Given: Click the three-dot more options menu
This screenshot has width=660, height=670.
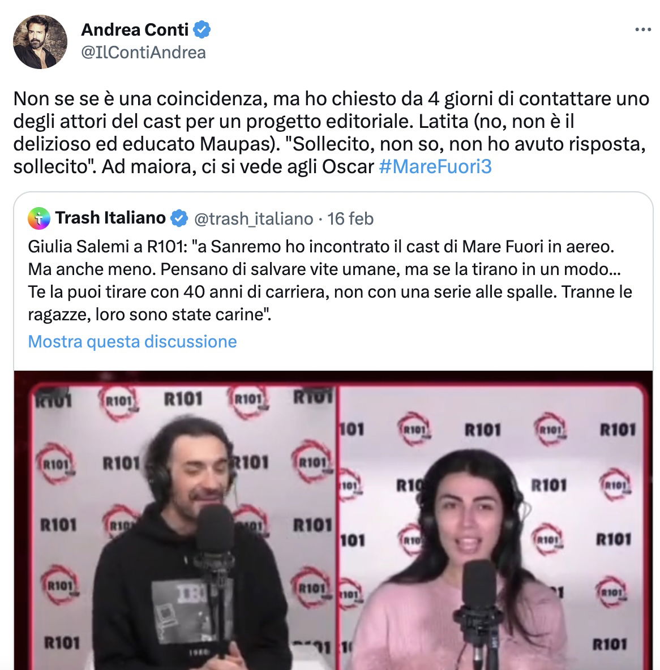Looking at the screenshot, I should point(643,29).
